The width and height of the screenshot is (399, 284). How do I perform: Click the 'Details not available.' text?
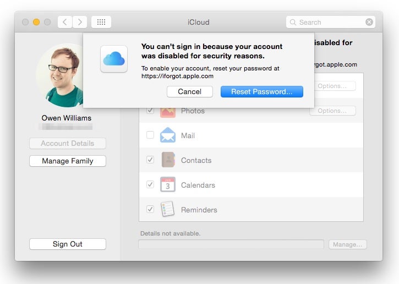pyautogui.click(x=170, y=233)
